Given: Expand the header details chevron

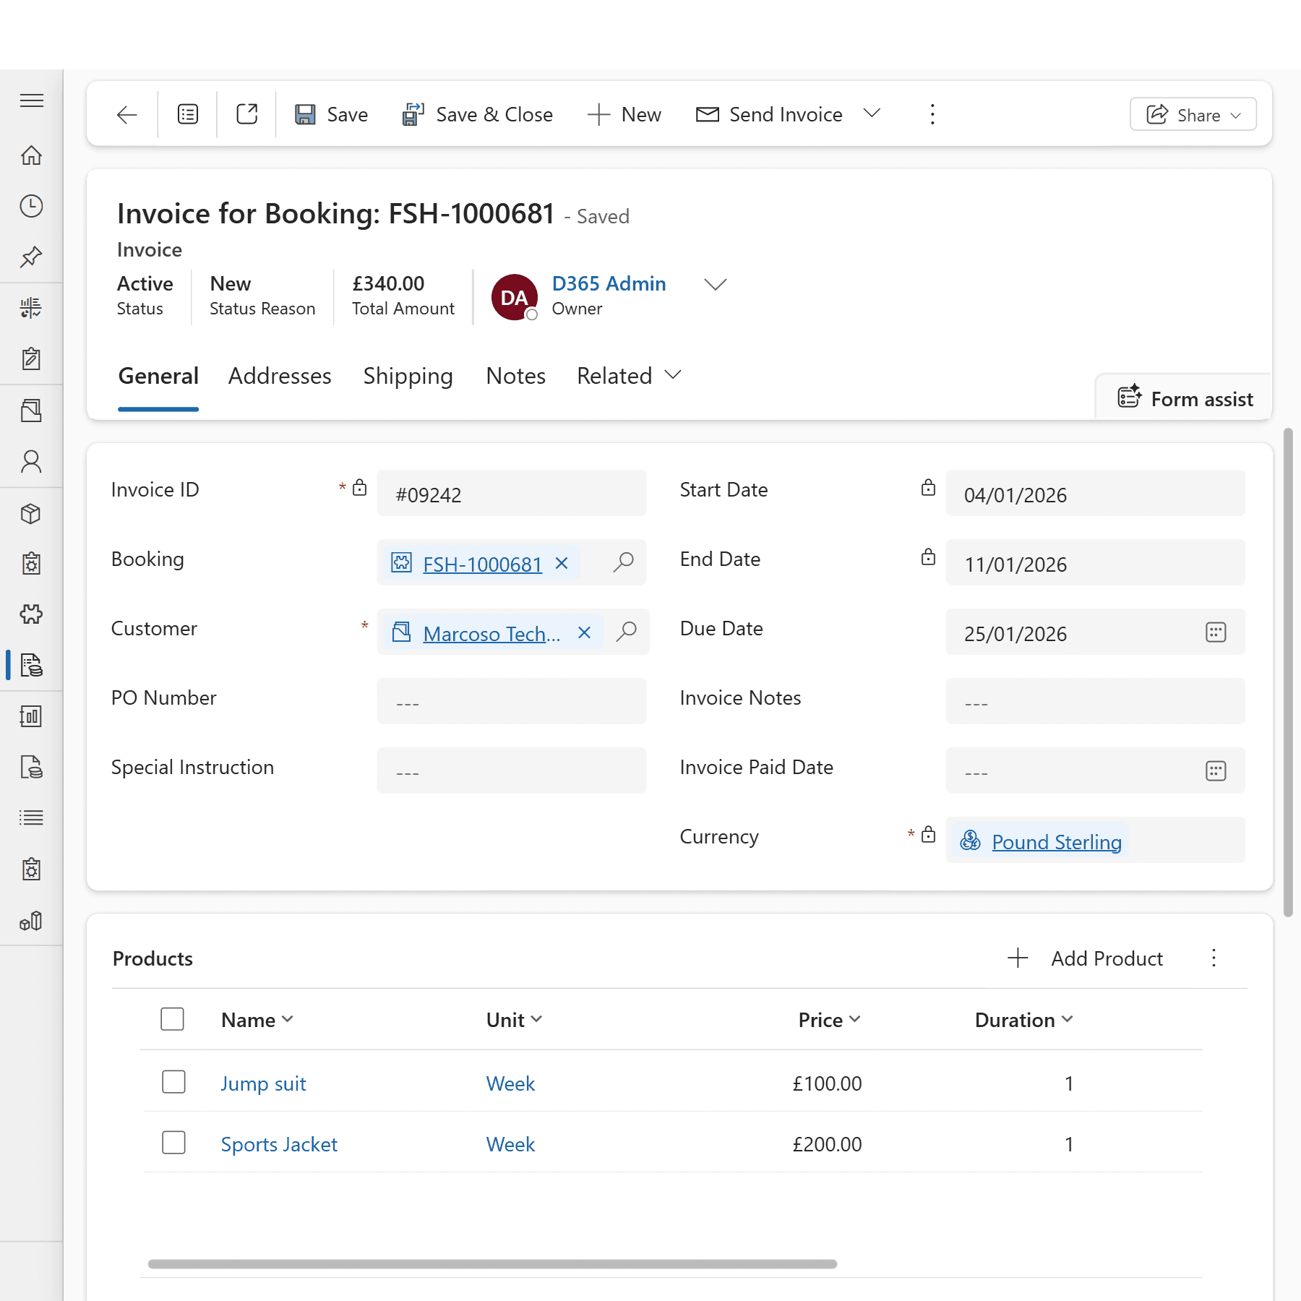Looking at the screenshot, I should pyautogui.click(x=715, y=285).
